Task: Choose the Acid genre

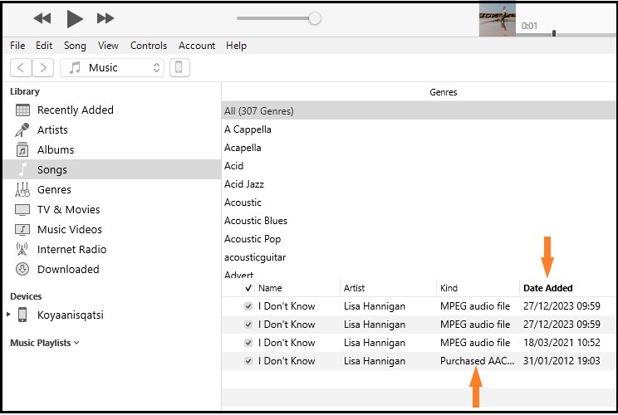Action: point(233,166)
